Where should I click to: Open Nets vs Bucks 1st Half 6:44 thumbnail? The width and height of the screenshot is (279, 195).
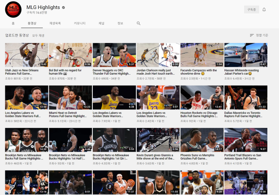[71, 140]
